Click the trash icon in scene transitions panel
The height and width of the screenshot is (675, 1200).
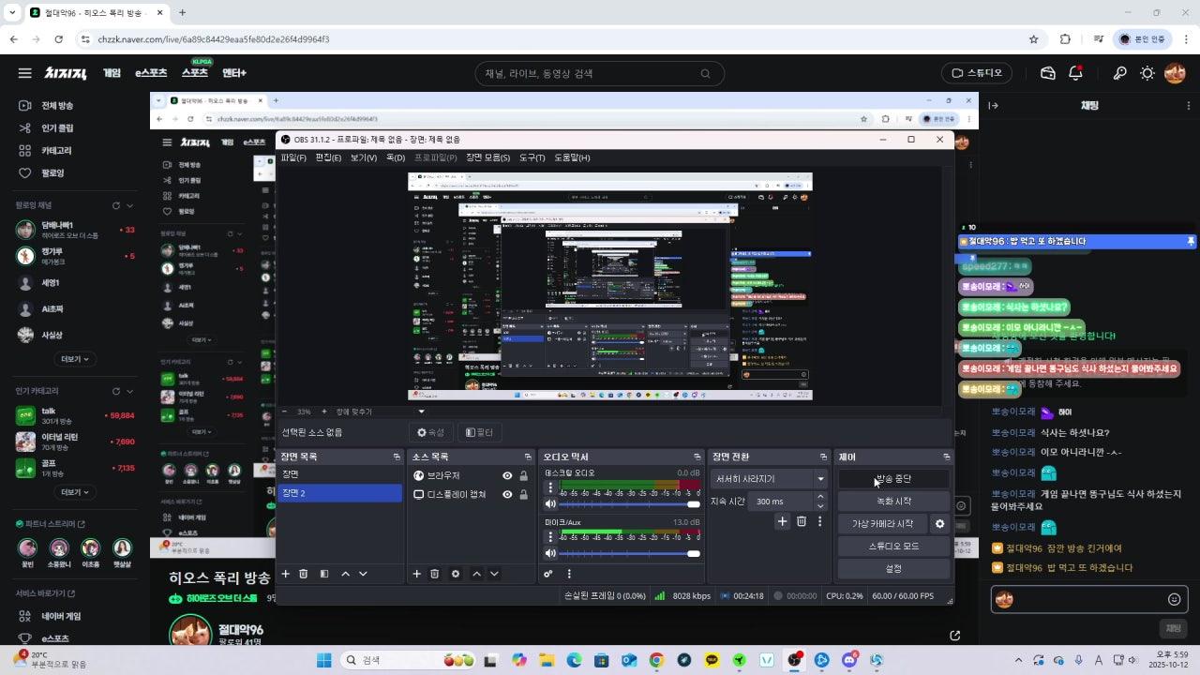802,521
